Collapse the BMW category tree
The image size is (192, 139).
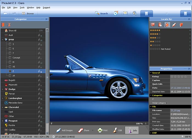(2, 40)
